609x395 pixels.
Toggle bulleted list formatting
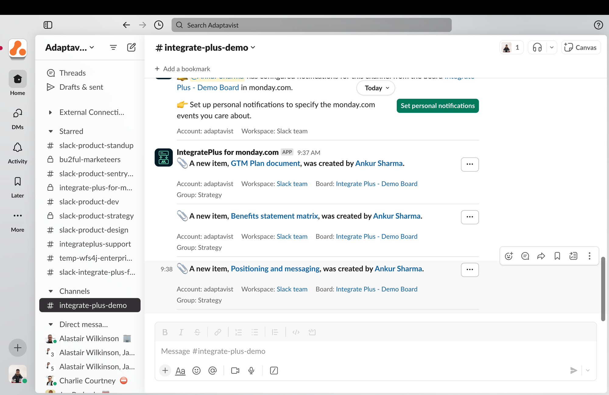coord(255,332)
